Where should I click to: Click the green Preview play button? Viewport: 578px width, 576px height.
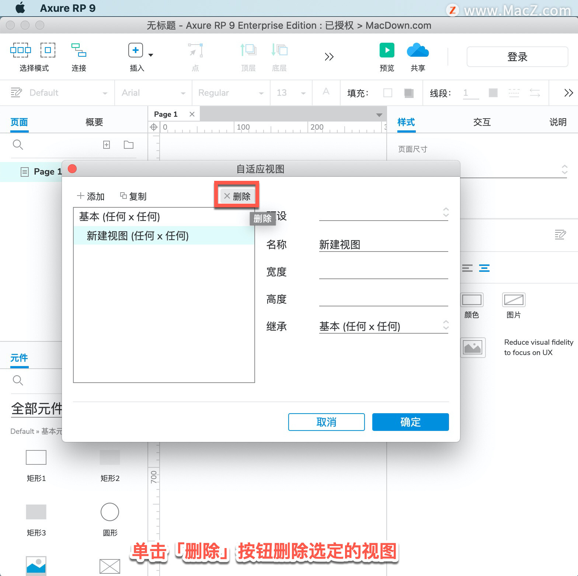(x=387, y=50)
